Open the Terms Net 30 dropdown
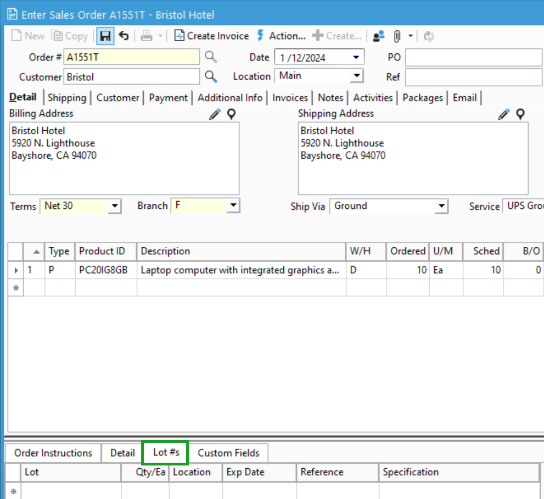Screen dimensions: 544x499 coord(115,206)
